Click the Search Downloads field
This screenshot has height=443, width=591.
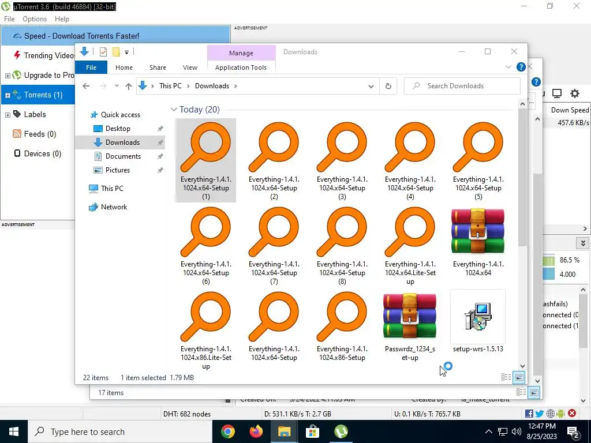pos(462,86)
